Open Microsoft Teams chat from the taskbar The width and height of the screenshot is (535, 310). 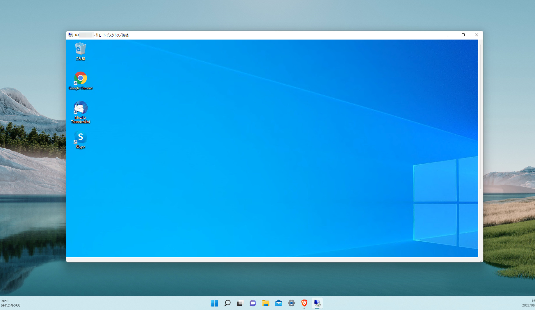click(253, 303)
